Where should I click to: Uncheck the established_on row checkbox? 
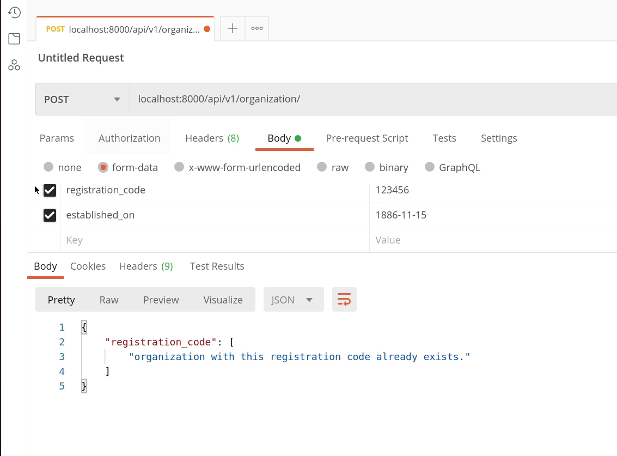pyautogui.click(x=50, y=215)
